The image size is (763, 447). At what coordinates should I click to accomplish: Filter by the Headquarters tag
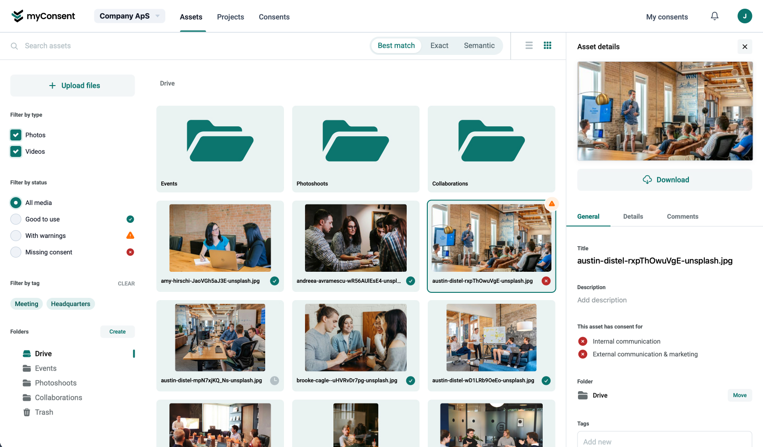[x=71, y=304]
